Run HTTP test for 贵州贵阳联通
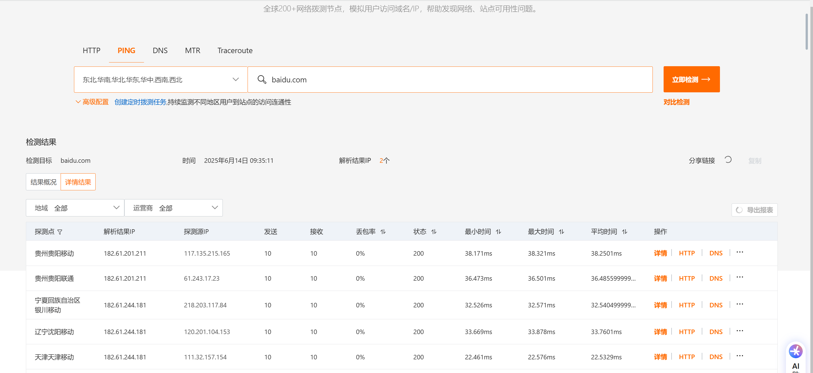813x373 pixels. [687, 278]
